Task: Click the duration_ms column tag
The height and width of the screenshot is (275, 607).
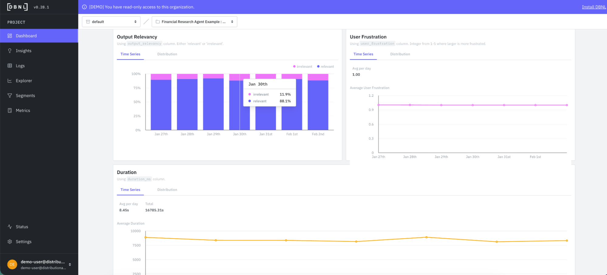Action: [139, 179]
